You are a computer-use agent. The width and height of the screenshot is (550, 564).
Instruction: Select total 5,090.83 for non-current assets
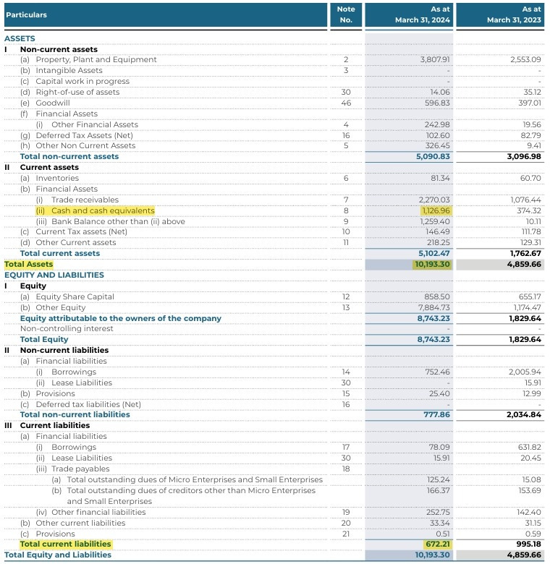[x=433, y=156]
